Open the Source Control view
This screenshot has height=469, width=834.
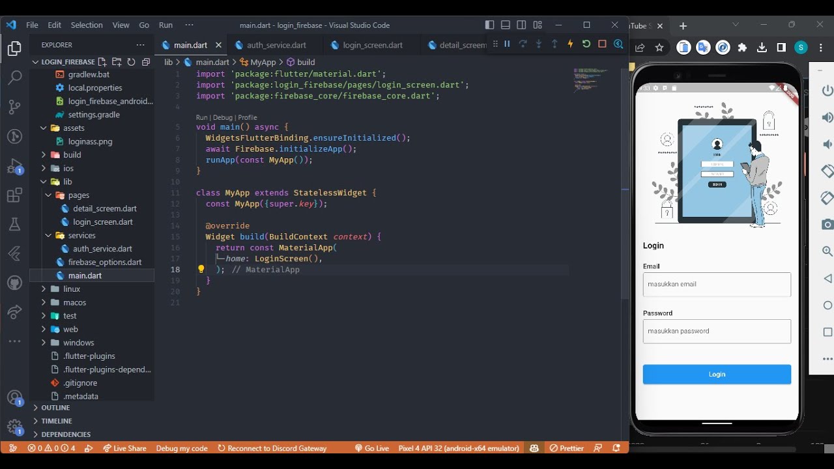pos(14,107)
